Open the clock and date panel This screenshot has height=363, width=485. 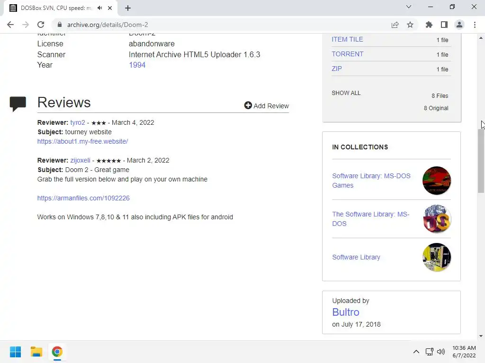coord(464,352)
